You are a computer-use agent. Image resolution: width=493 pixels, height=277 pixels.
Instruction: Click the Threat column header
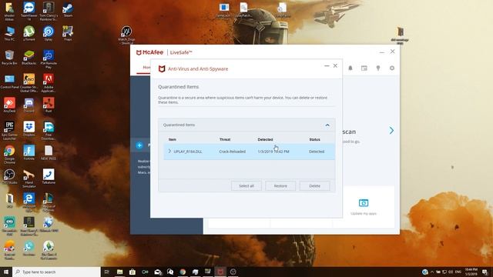[x=225, y=139]
